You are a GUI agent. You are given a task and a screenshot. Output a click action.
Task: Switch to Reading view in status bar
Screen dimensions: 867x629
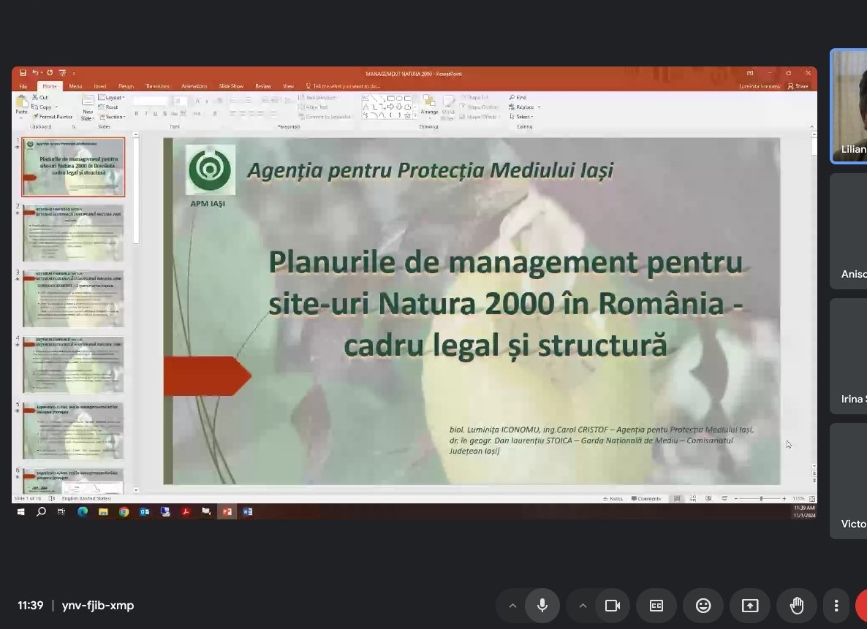pos(708,498)
